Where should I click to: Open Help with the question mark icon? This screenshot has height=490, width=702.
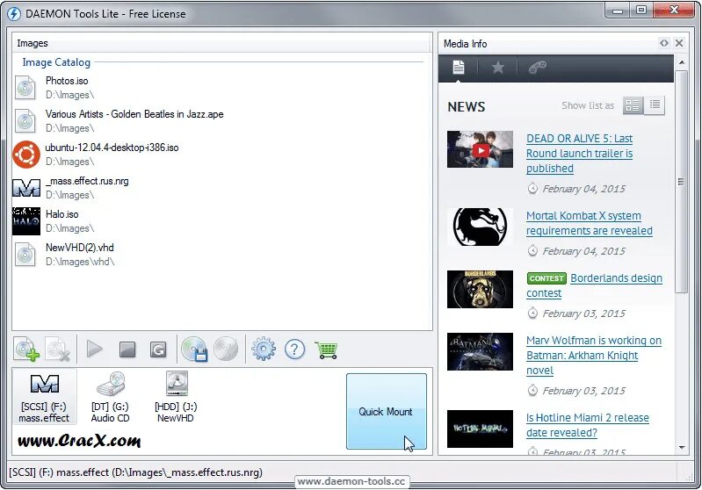[294, 349]
